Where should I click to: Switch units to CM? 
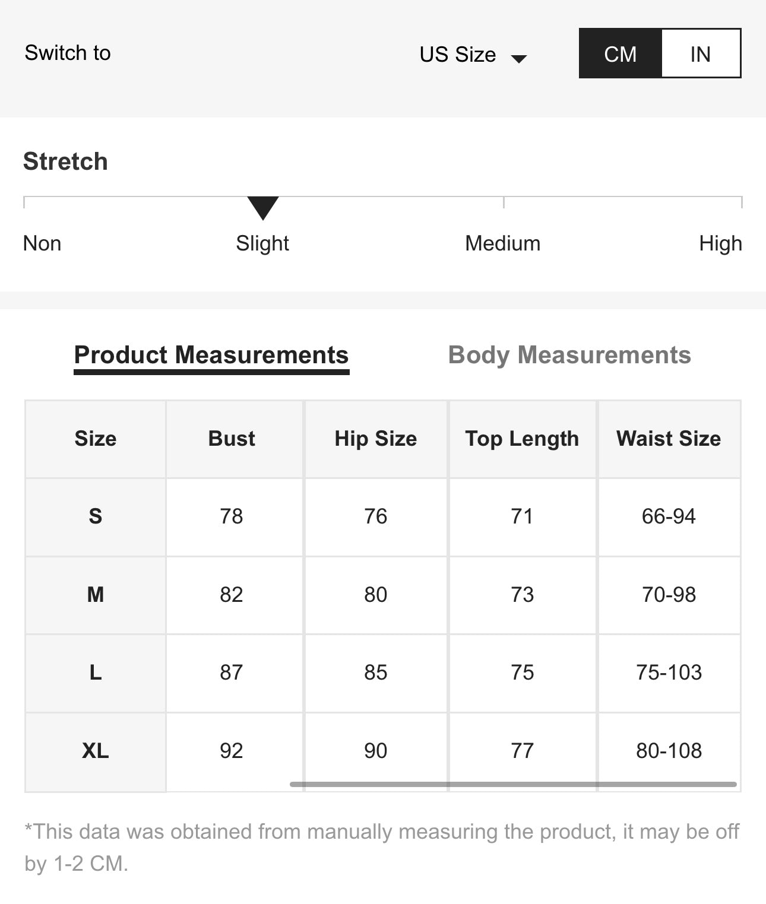(620, 53)
